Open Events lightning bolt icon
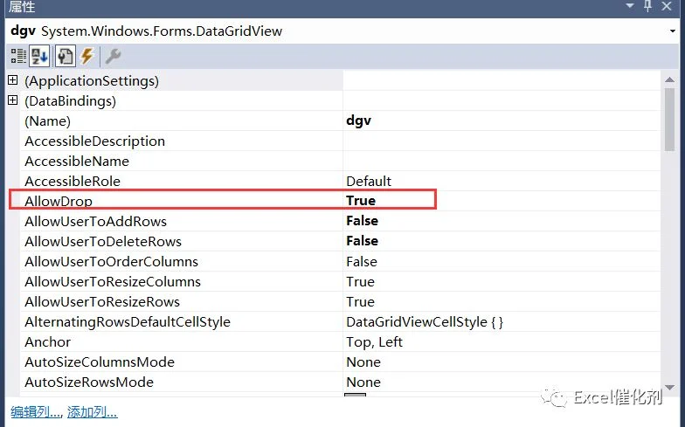 coord(87,56)
